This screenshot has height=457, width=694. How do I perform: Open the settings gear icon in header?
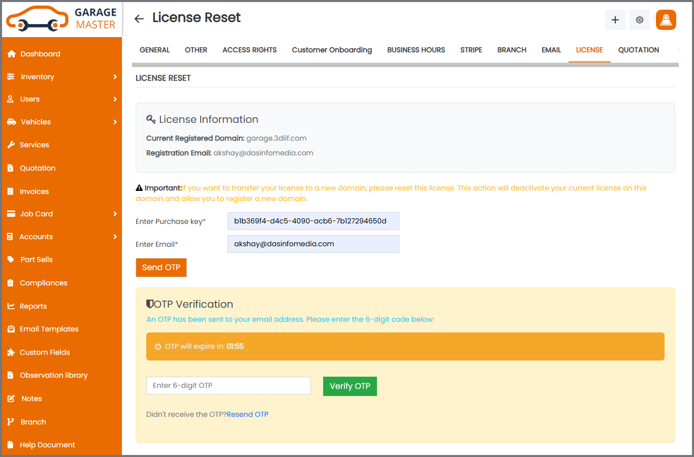[x=639, y=20]
